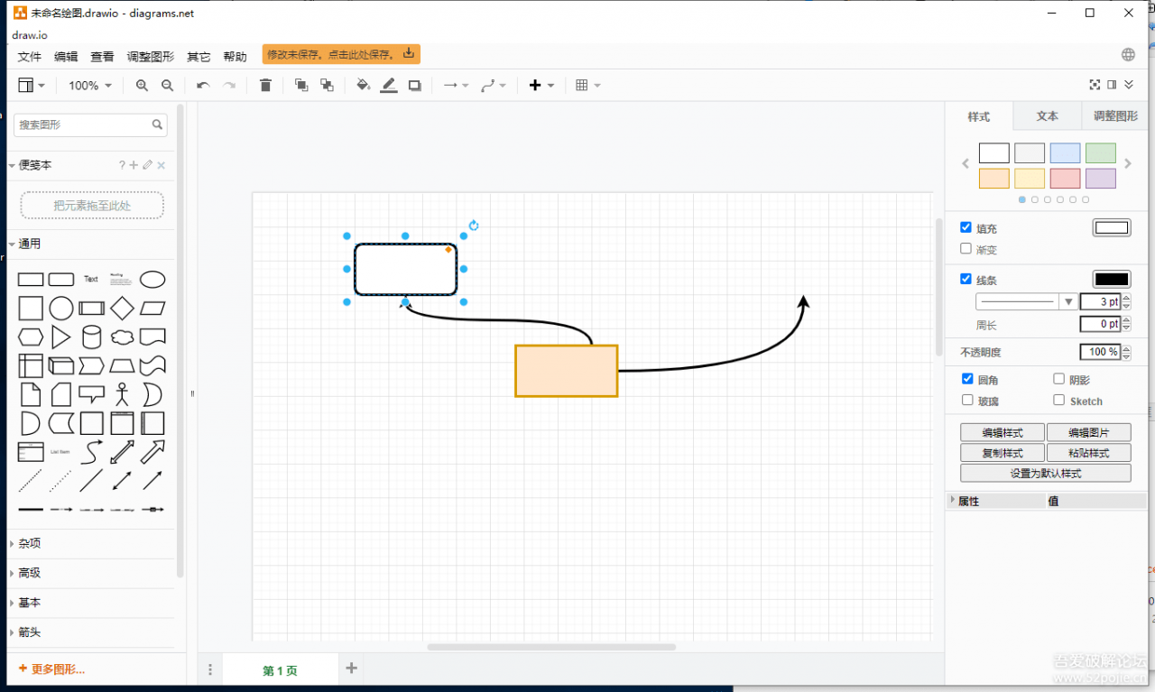The width and height of the screenshot is (1155, 692).
Task: Select the light blue style swatch
Action: click(1065, 153)
